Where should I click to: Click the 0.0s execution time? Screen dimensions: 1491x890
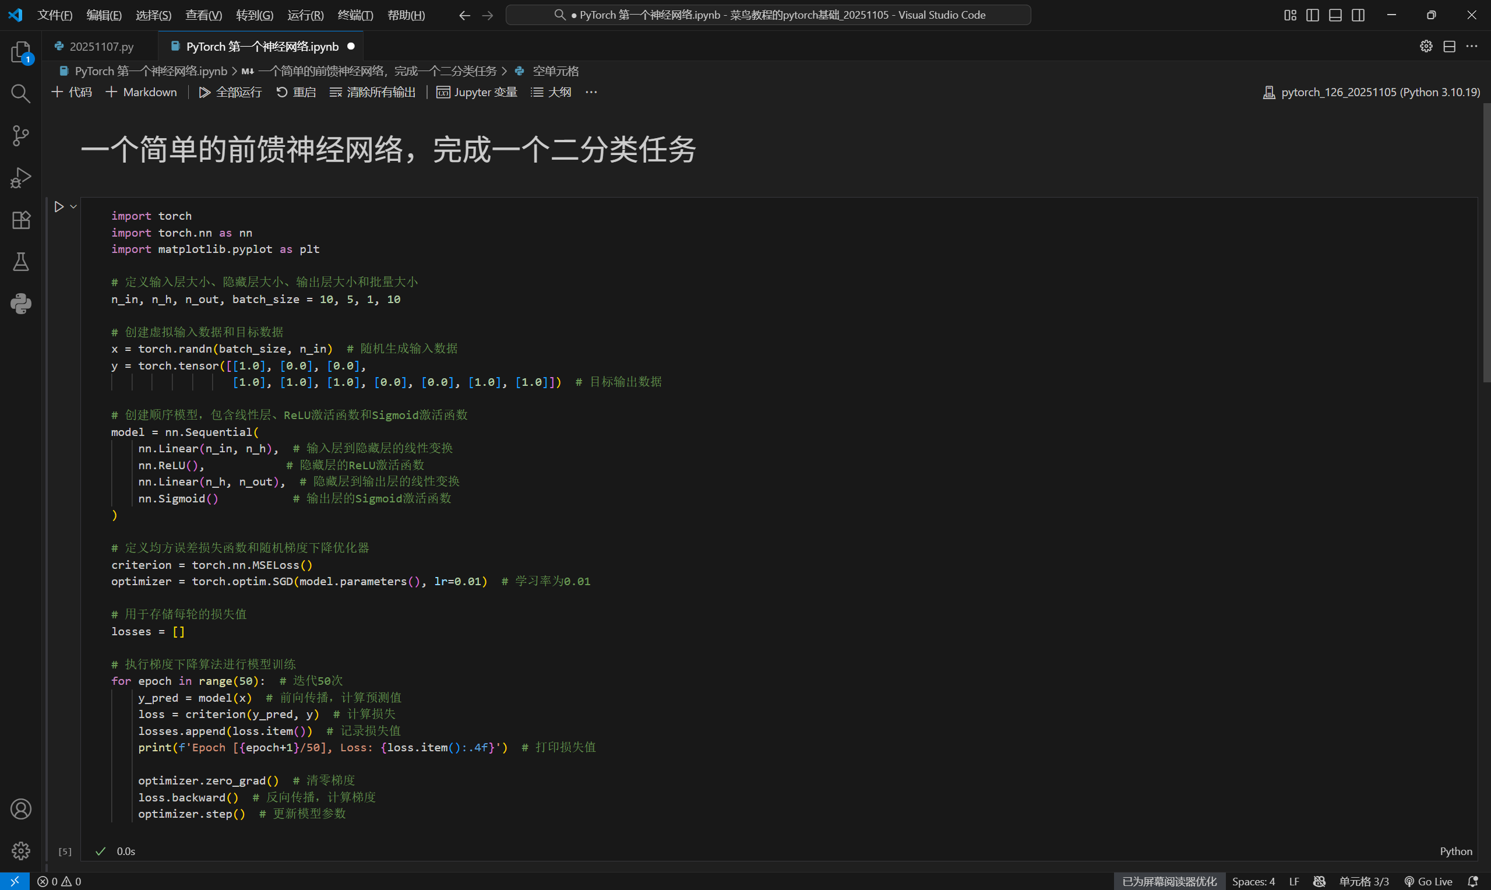(126, 851)
